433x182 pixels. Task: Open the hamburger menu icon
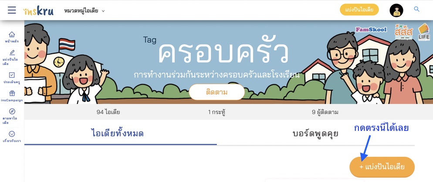click(12, 10)
